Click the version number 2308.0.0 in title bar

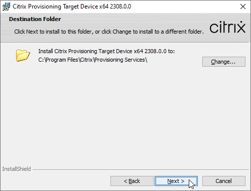pos(120,7)
